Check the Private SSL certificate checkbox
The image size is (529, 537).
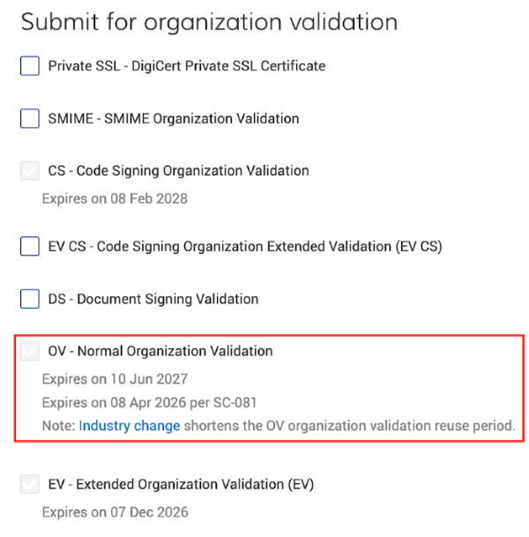pos(30,66)
